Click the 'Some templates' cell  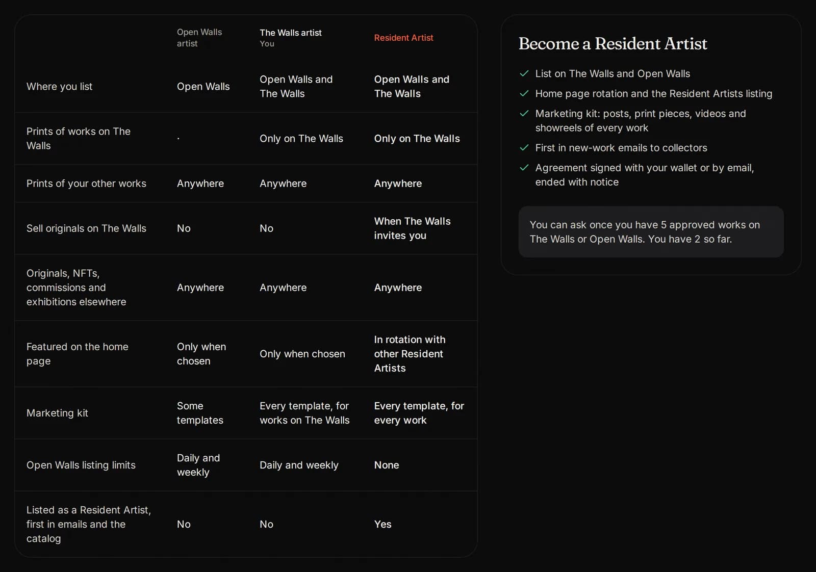(x=200, y=413)
